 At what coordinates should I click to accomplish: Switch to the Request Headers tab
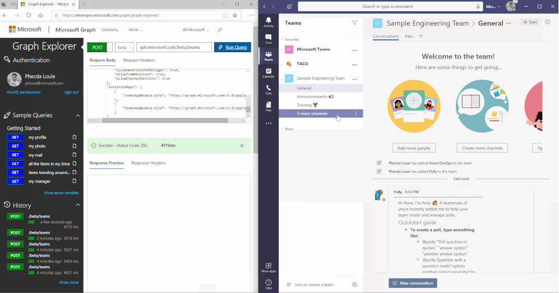coord(139,60)
